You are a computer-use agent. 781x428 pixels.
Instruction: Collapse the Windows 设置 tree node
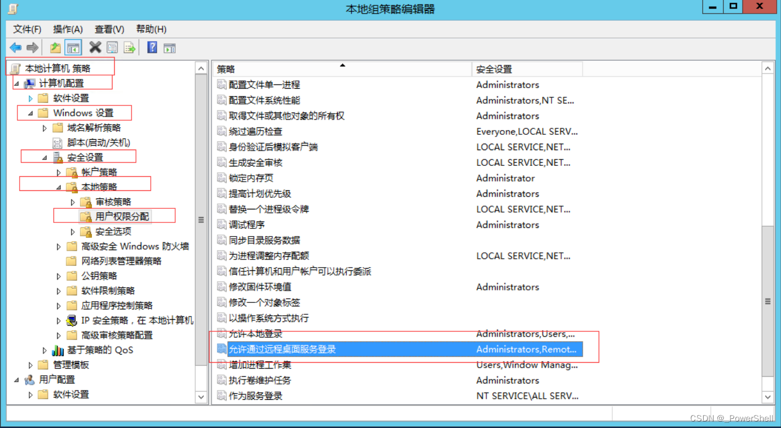coord(30,113)
